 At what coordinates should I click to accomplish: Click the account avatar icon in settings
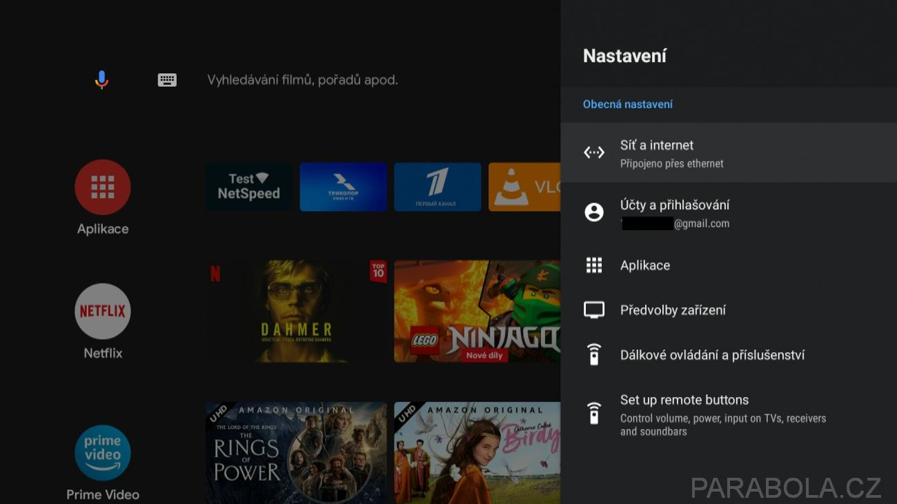(x=594, y=212)
